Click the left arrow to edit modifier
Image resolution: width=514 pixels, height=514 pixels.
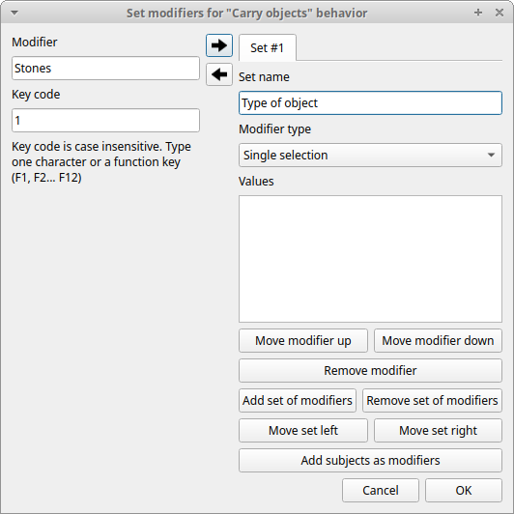tap(219, 74)
